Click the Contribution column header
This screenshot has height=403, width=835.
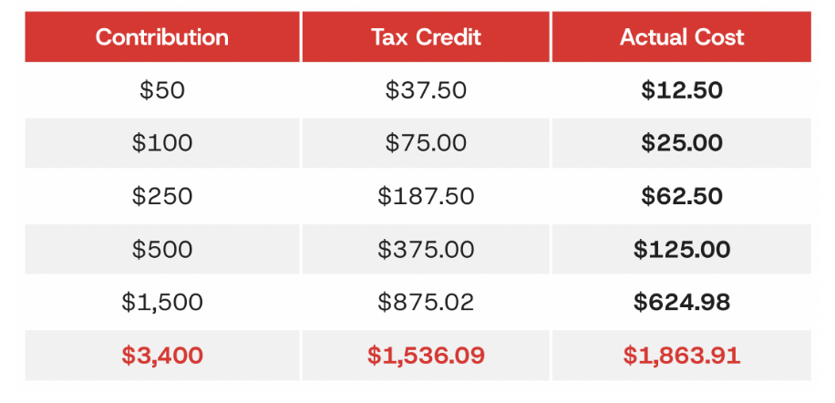click(x=162, y=36)
